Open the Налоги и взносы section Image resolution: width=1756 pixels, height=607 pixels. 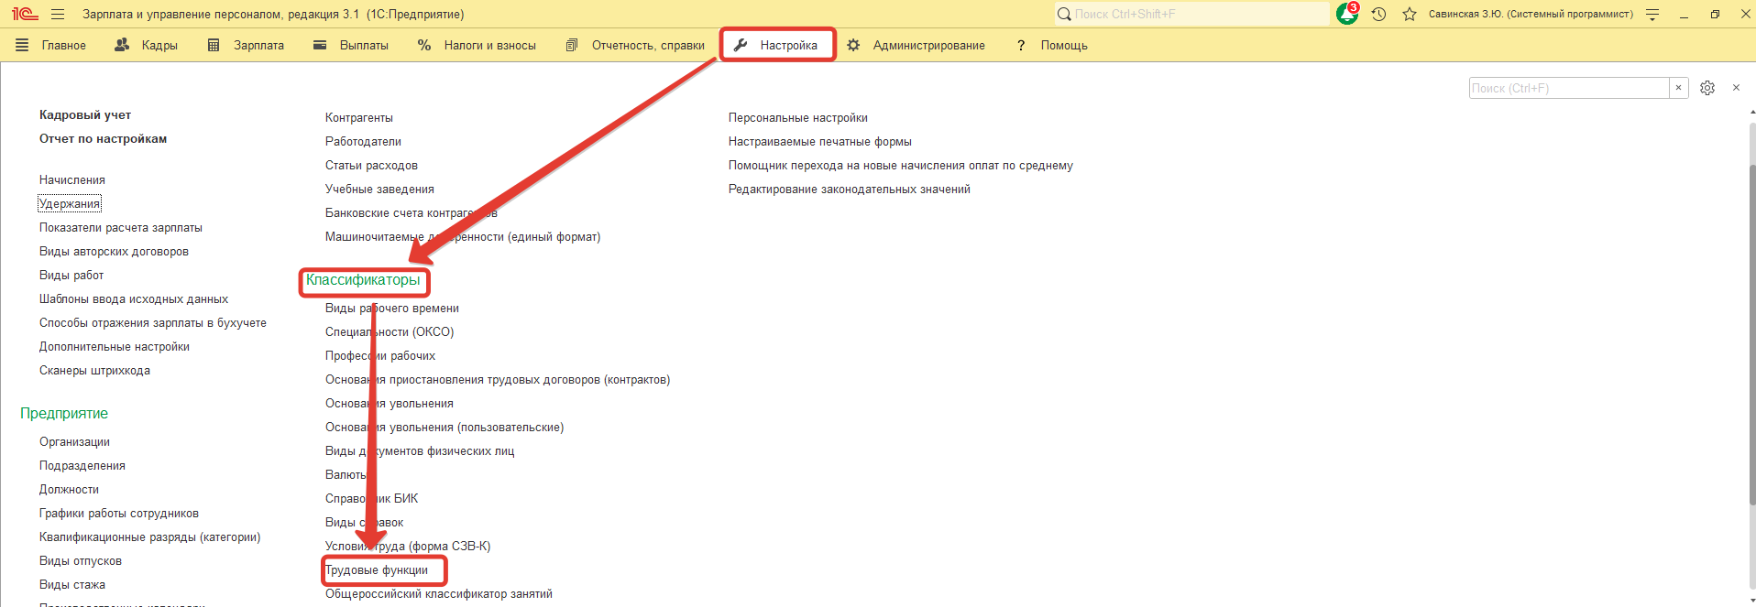click(x=477, y=45)
